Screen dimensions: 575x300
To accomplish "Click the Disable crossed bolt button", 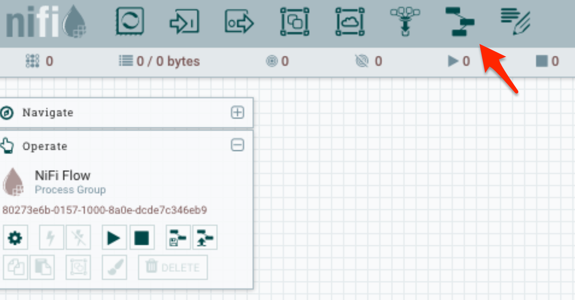I will click(x=78, y=238).
